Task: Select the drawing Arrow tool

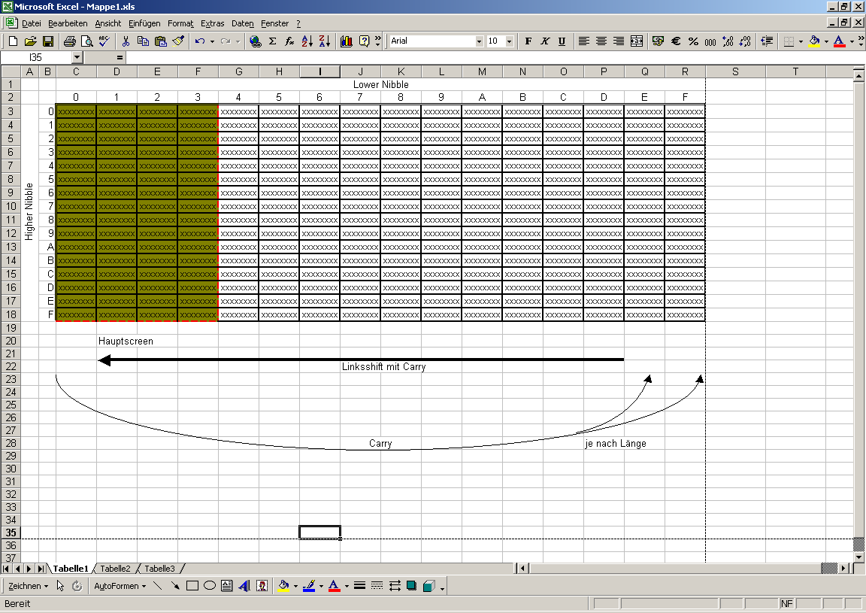Action: [x=175, y=586]
